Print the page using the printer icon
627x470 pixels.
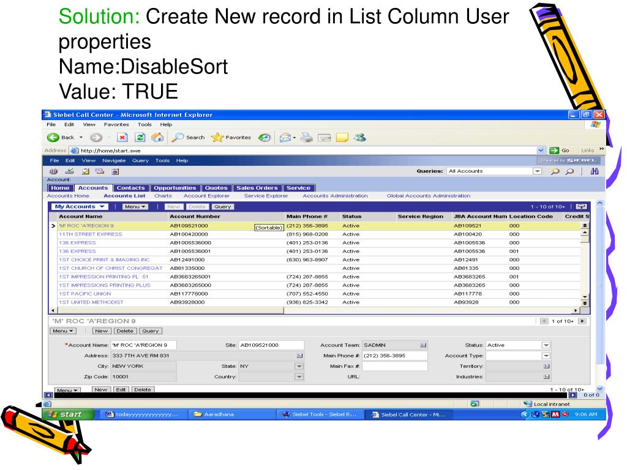pyautogui.click(x=307, y=138)
